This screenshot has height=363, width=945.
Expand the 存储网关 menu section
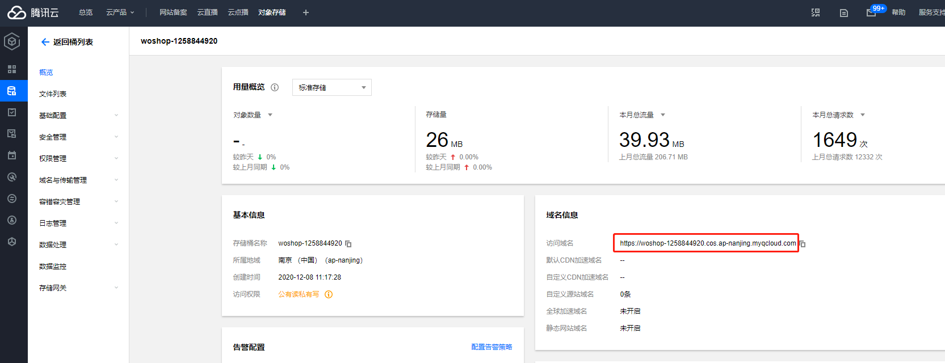pos(78,288)
